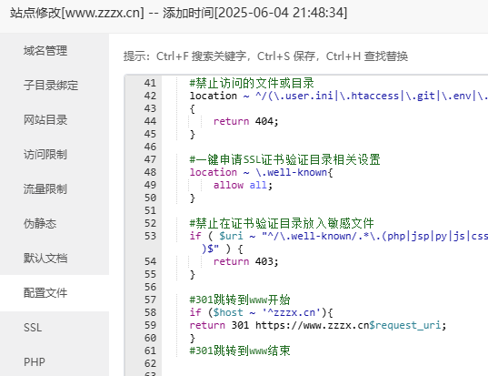Open the 默认文档 tab
This screenshot has width=488, height=376.
(x=45, y=259)
